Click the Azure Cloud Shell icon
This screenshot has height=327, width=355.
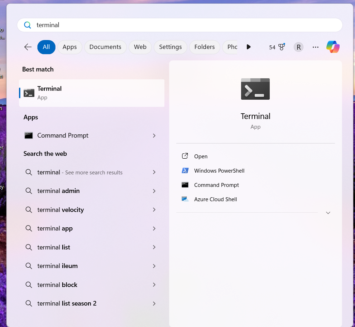tap(185, 199)
